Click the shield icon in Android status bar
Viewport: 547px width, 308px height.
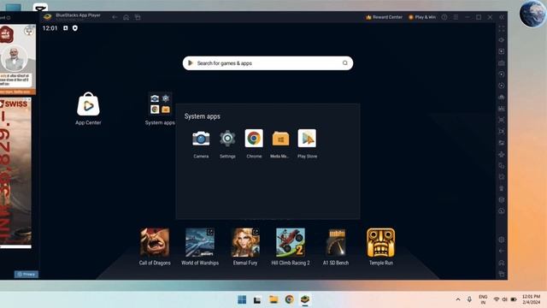point(75,28)
